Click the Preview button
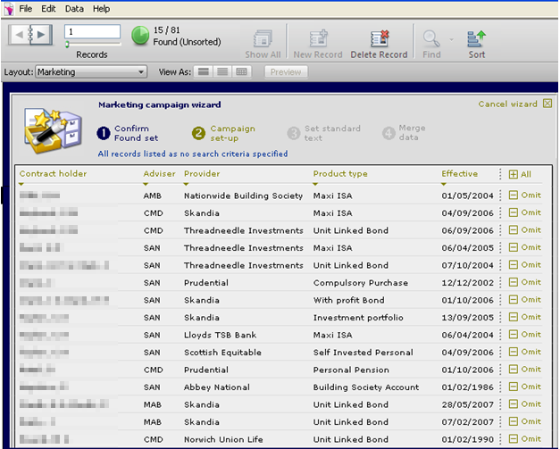560x449 pixels. click(x=286, y=72)
